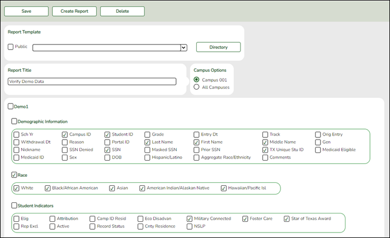This screenshot has height=238, width=390.
Task: Check the Medicaid ID checkbox
Action: (17, 157)
